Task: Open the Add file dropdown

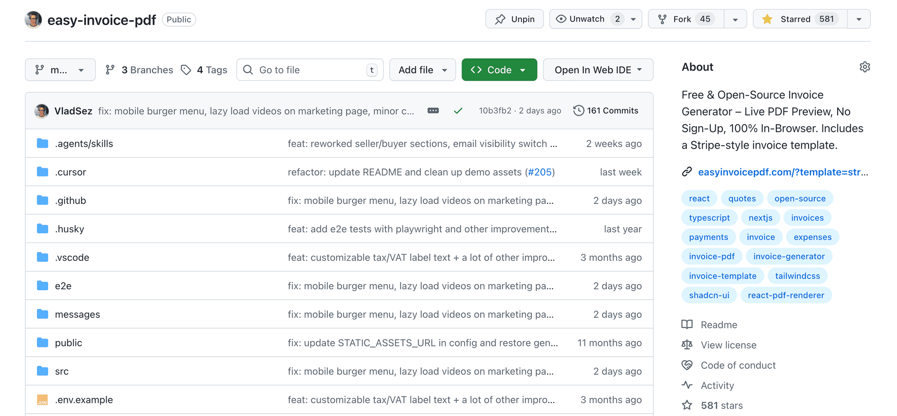Action: (x=423, y=70)
